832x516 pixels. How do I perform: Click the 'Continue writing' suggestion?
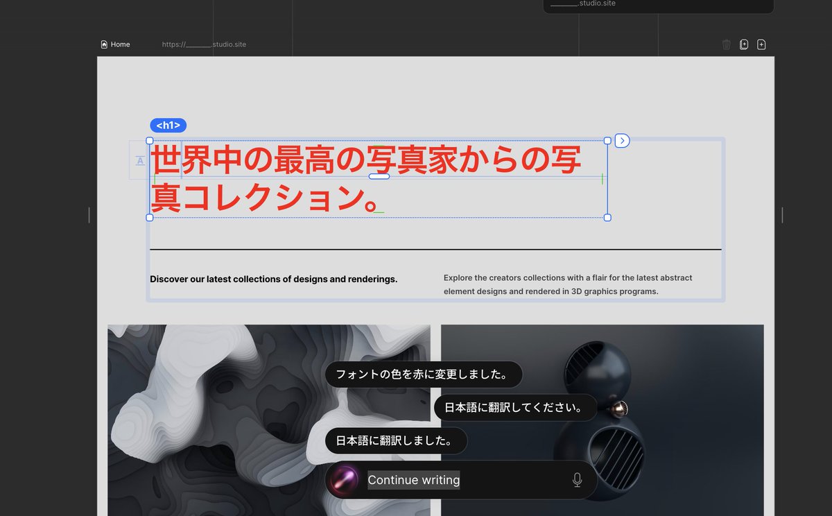(413, 479)
